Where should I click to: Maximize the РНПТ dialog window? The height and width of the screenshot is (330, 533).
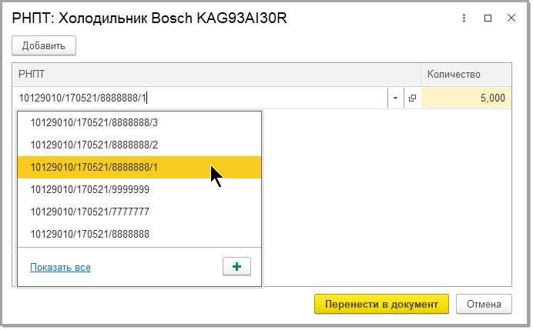coord(488,18)
